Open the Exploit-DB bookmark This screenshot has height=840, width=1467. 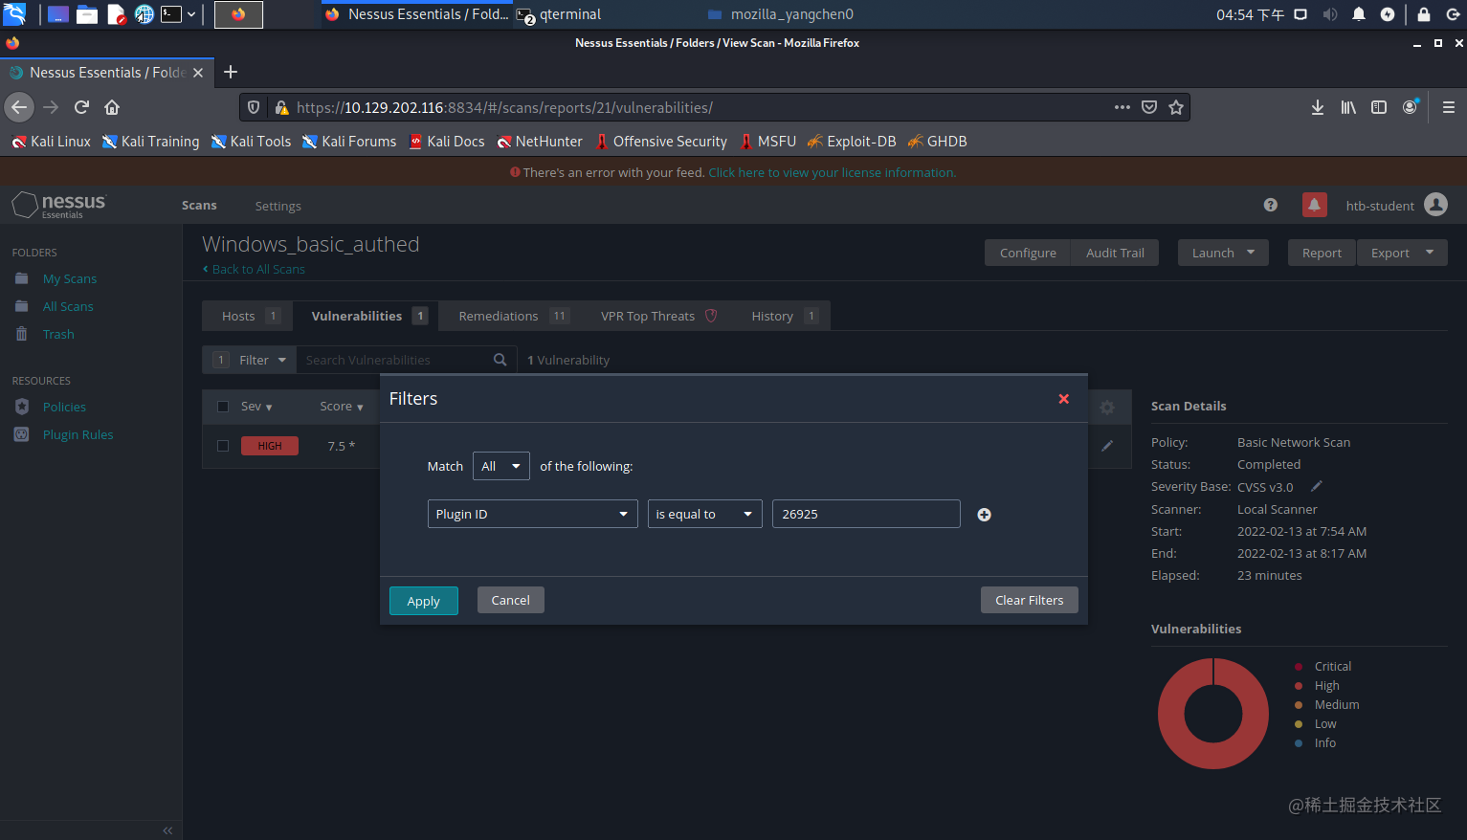[852, 142]
